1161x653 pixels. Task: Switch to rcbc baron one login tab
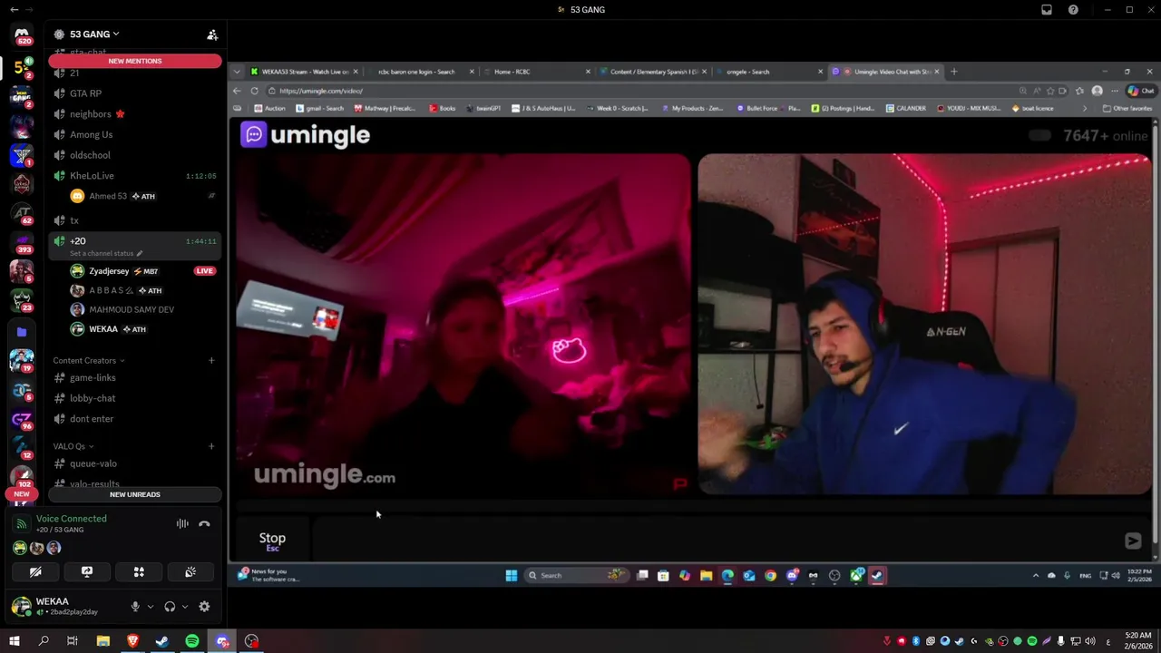(x=420, y=72)
